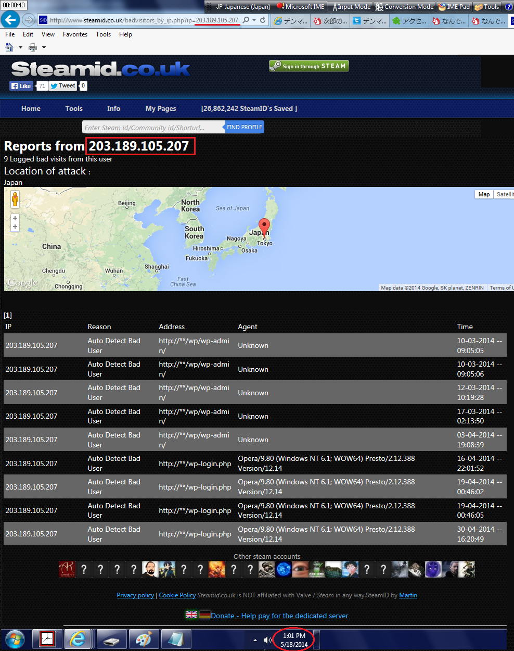
Task: Switch to the 次郎の... browser tab
Action: [x=330, y=21]
